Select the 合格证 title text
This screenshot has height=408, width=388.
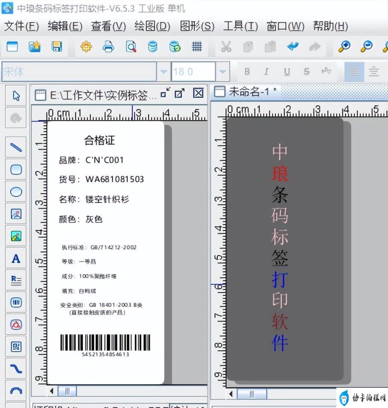99,140
